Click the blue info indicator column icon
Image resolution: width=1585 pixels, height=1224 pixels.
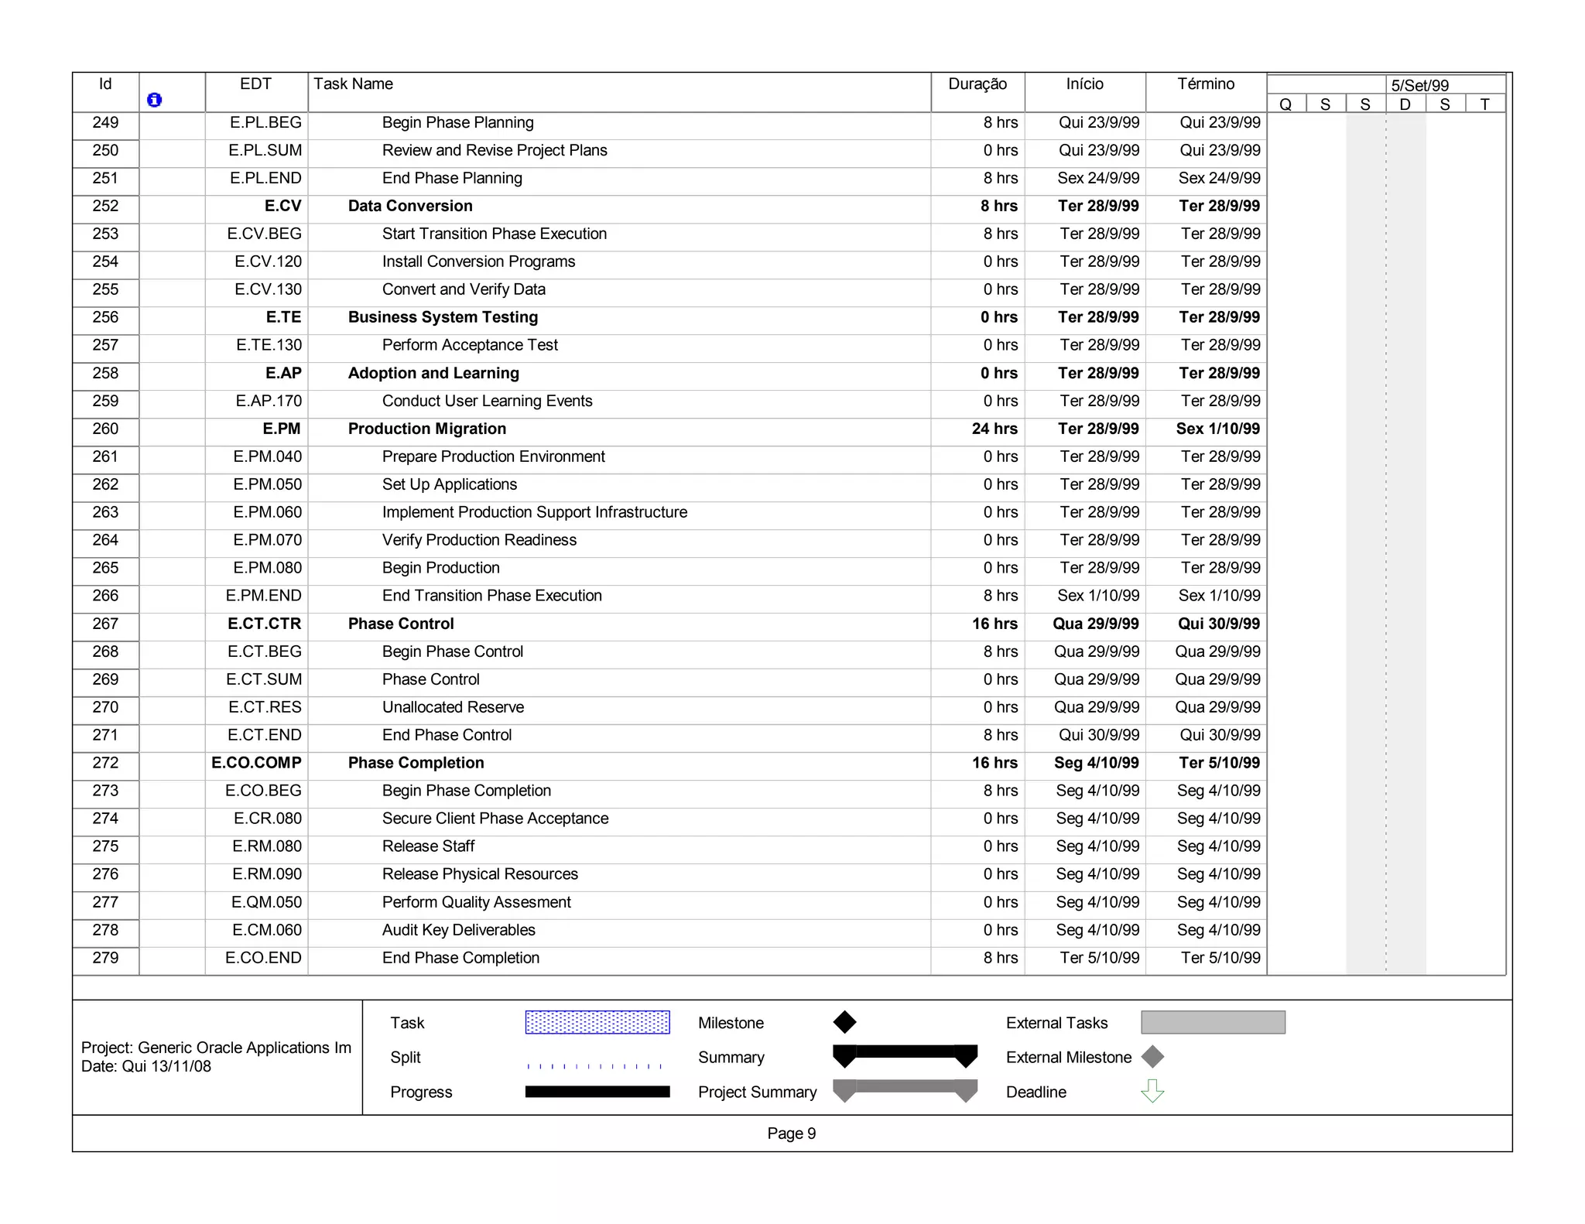coord(154,100)
